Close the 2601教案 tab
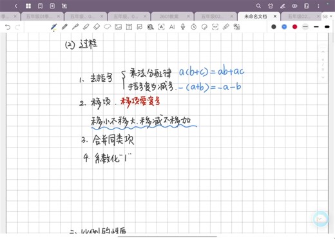This screenshot has height=239, width=335. click(189, 16)
